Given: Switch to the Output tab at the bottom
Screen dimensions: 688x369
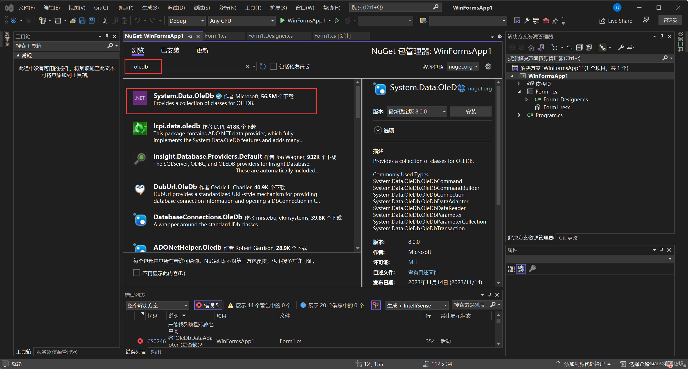Looking at the screenshot, I should click(x=156, y=352).
